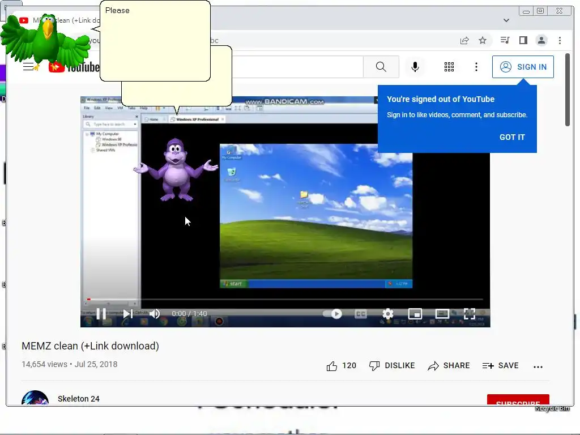Click the page vertical scrollbar
Screen dimensions: 580x435
pos(568,90)
